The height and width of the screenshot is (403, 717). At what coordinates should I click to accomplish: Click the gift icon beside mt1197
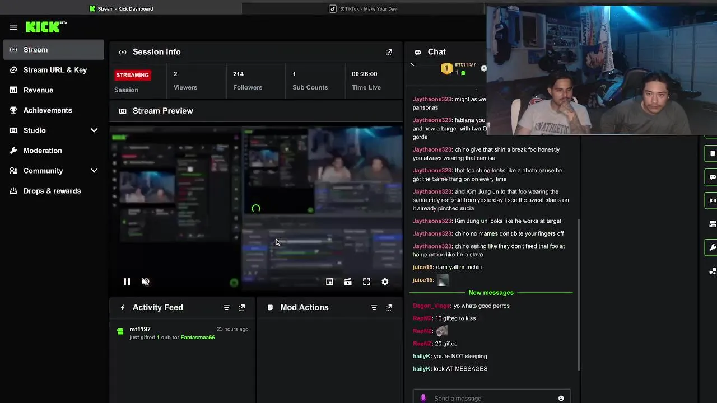(x=120, y=331)
